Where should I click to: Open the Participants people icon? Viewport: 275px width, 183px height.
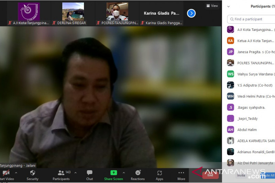point(61,173)
